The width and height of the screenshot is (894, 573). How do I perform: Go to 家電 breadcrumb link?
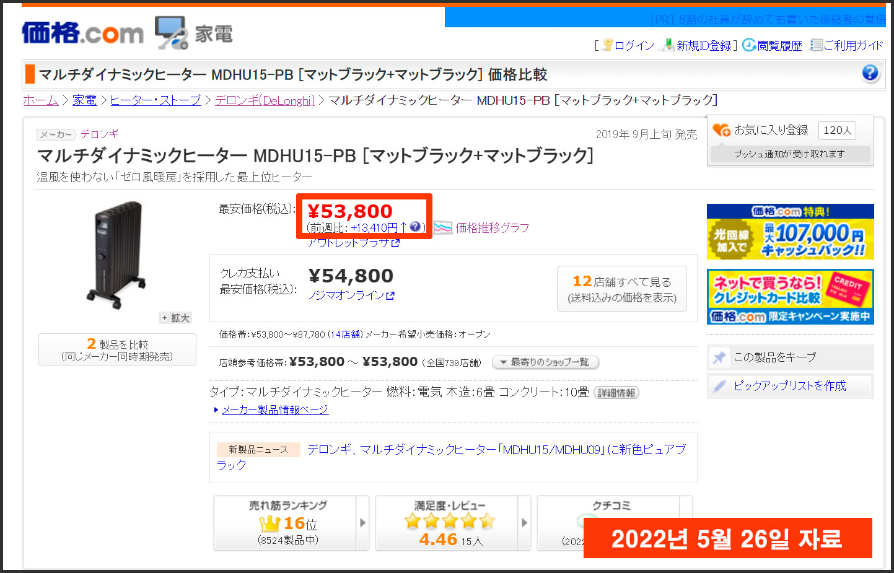tap(84, 100)
